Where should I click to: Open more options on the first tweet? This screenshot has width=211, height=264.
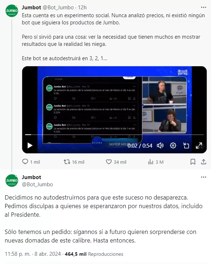(203, 8)
